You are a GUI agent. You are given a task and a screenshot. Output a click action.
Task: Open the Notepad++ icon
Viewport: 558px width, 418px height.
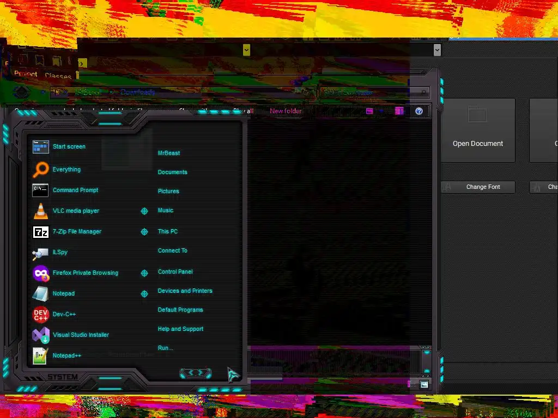click(x=40, y=356)
